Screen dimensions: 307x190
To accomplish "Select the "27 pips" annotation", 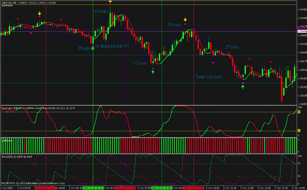I will pos(232,47).
